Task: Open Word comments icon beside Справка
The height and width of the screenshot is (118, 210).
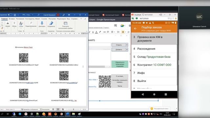Action: [81, 19]
